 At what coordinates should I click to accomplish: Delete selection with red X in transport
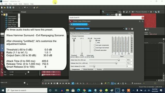(x=87, y=83)
